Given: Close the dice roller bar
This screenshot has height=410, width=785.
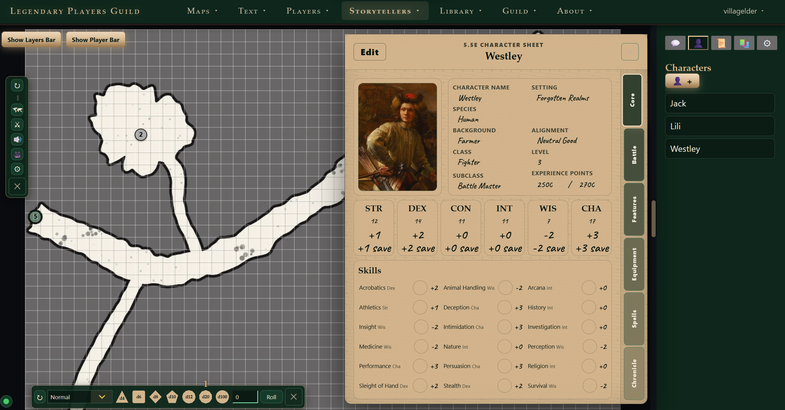Looking at the screenshot, I should tap(294, 397).
